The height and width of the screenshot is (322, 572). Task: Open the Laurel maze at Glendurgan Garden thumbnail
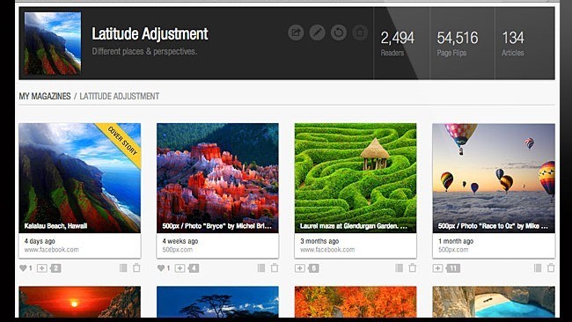point(356,178)
